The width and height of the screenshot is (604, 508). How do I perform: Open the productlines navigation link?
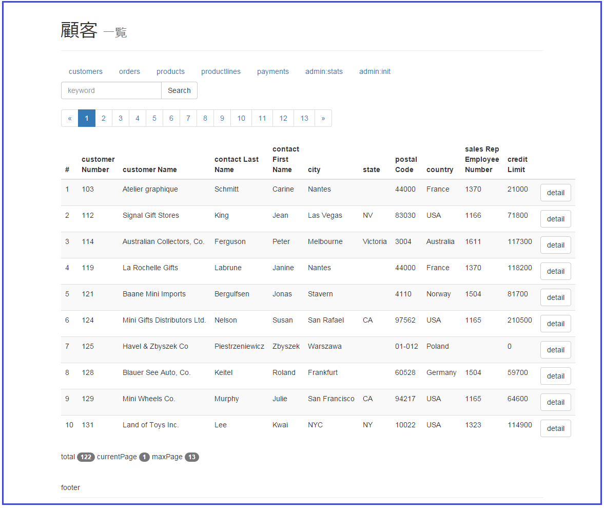click(x=221, y=71)
